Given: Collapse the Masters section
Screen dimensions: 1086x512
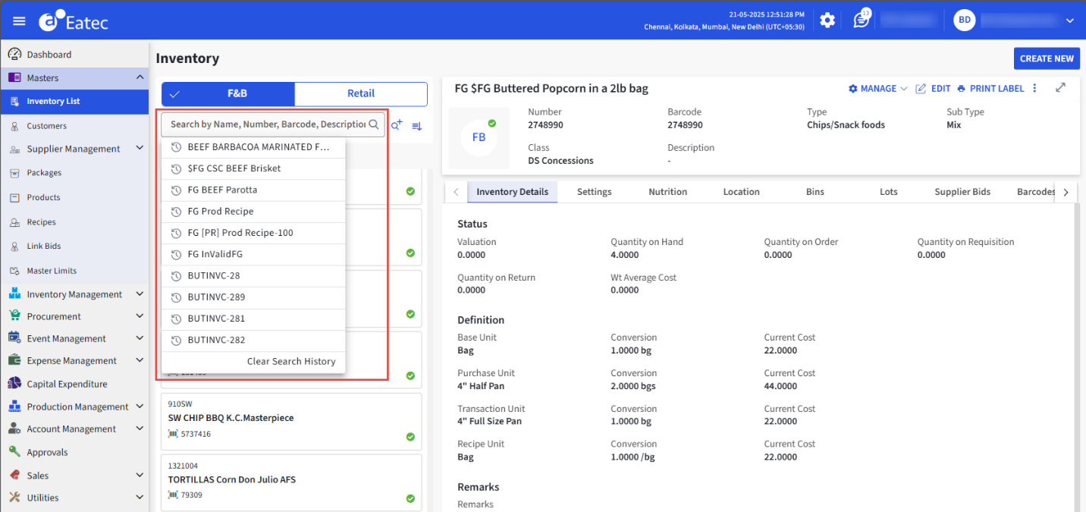Looking at the screenshot, I should 140,77.
